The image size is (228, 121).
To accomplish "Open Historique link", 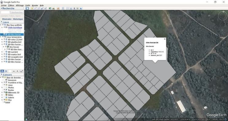I will click(x=18, y=19).
